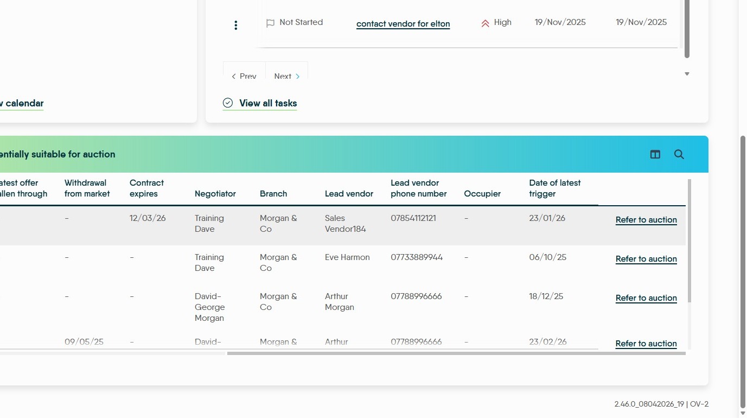Click the View all tasks checkmark icon
747x418 pixels.
[x=228, y=103]
